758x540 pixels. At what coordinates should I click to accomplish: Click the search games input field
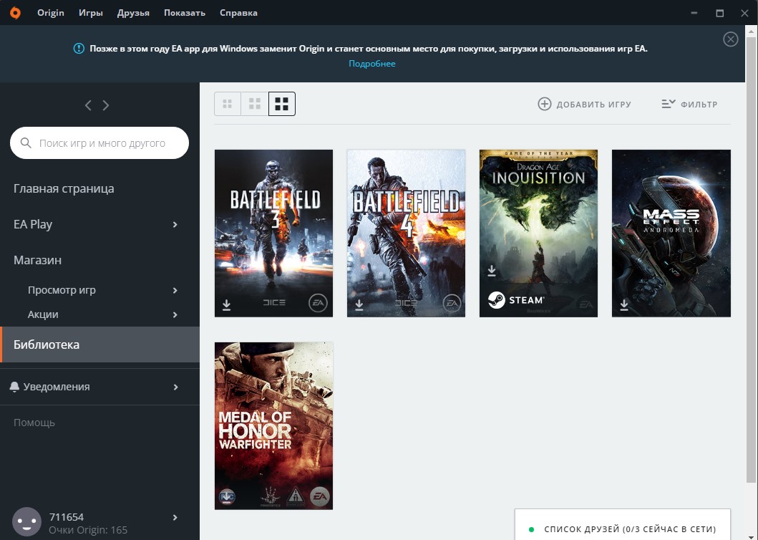[99, 143]
